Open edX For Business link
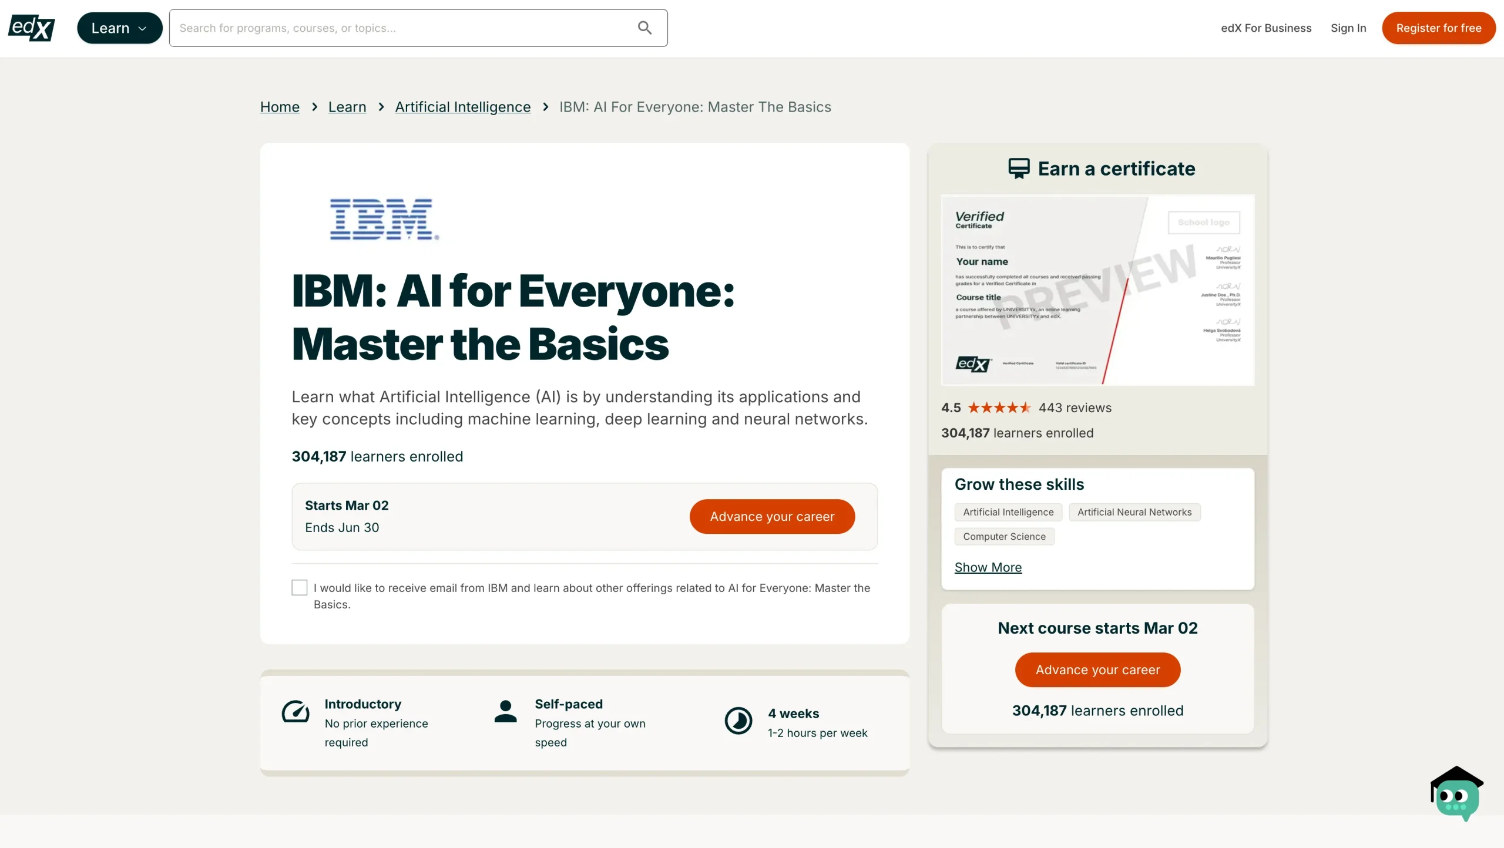Screen dimensions: 1504x848 pyautogui.click(x=1266, y=28)
